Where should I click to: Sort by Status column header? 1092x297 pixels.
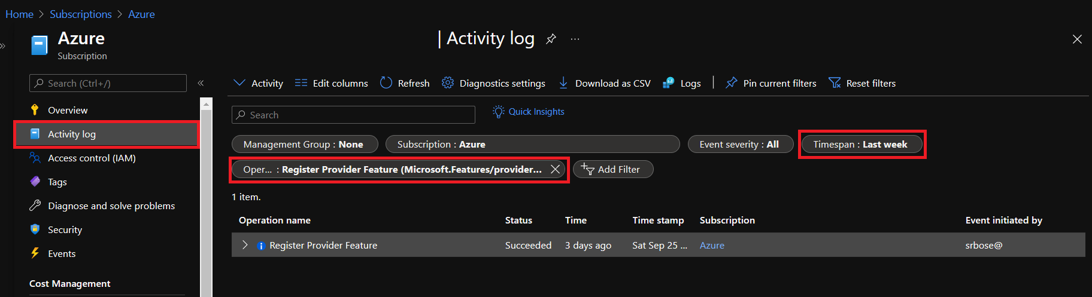[518, 220]
